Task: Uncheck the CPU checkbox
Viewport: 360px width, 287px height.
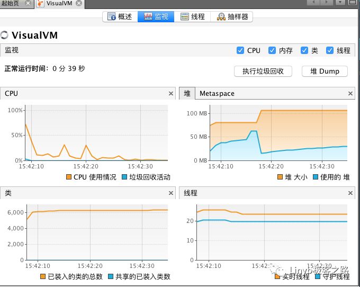Action: point(240,50)
